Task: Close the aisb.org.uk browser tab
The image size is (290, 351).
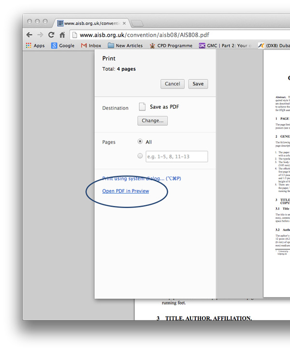Action: pos(124,23)
